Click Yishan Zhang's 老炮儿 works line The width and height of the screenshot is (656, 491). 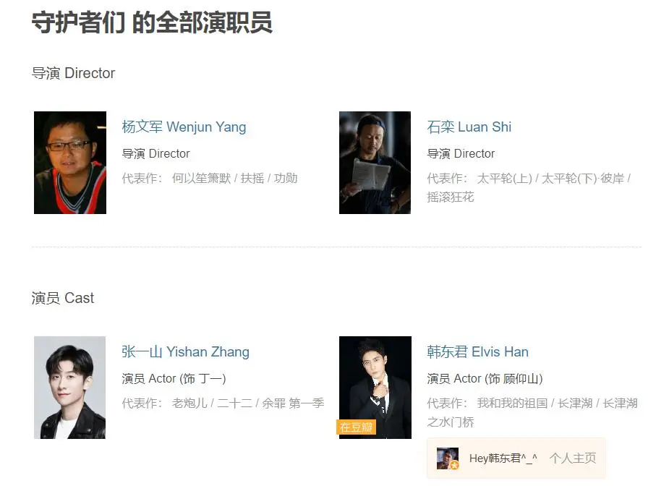click(223, 404)
